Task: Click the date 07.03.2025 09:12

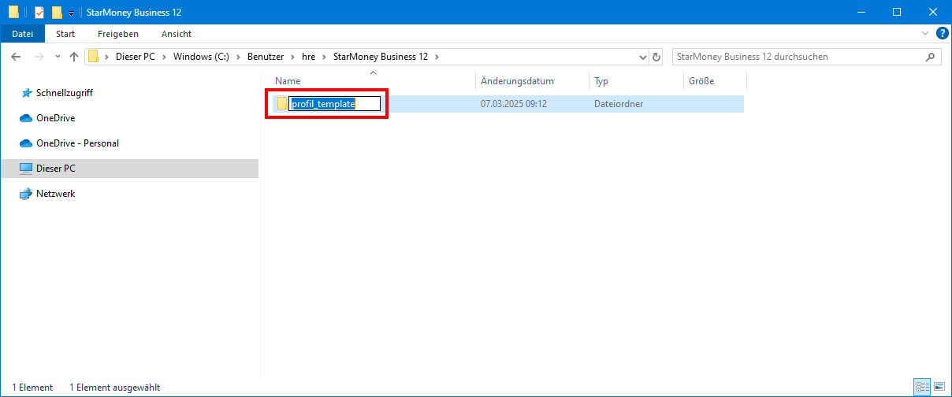Action: 514,104
